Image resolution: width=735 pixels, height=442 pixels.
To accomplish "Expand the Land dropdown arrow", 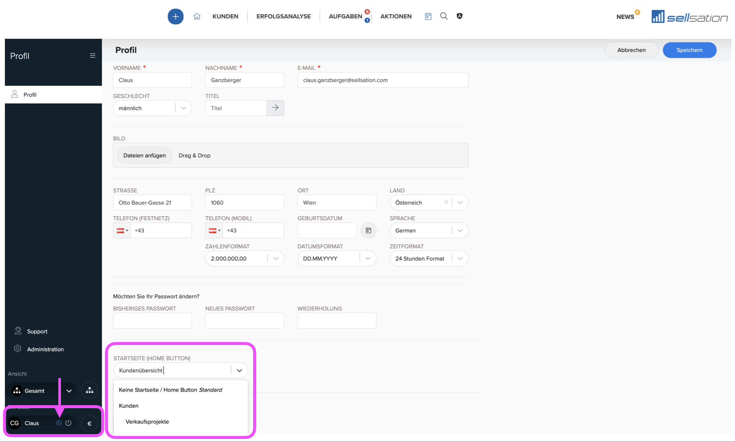I will pyautogui.click(x=460, y=202).
